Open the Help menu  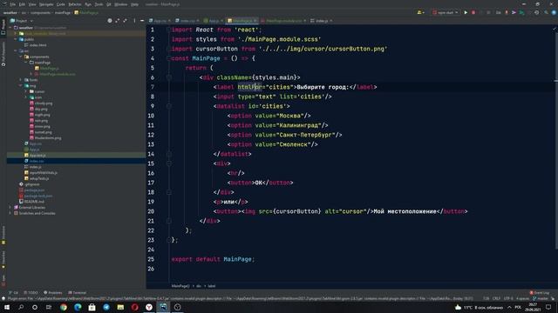pos(134,4)
